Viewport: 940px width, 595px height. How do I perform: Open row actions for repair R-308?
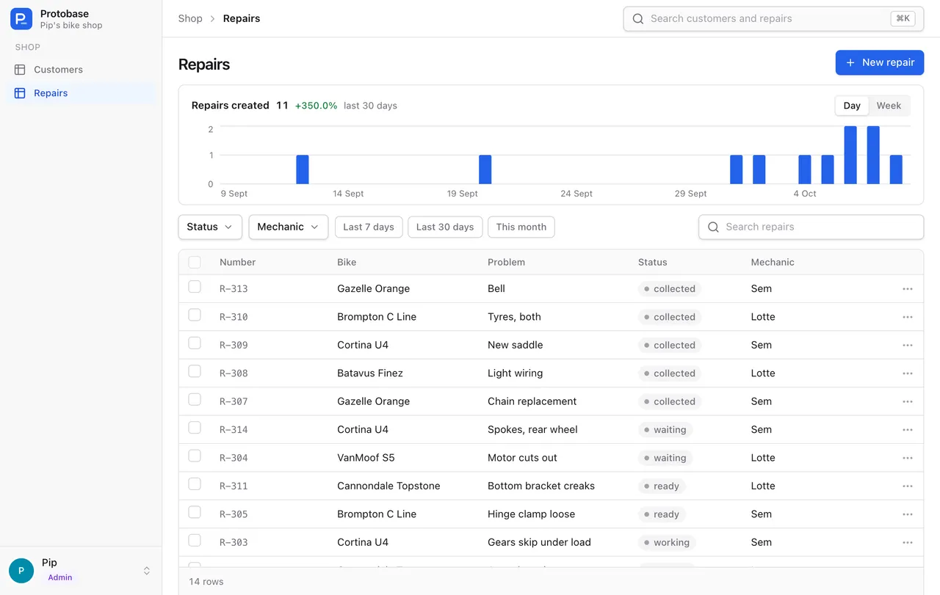coord(908,373)
